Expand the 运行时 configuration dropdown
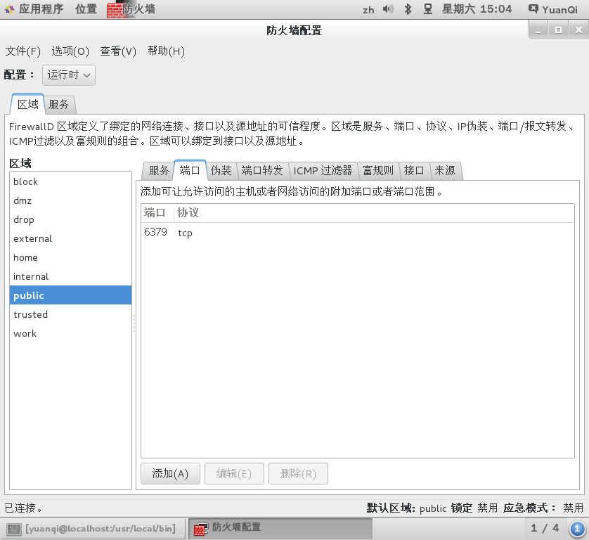Viewport: 589px width, 540px height. [69, 75]
